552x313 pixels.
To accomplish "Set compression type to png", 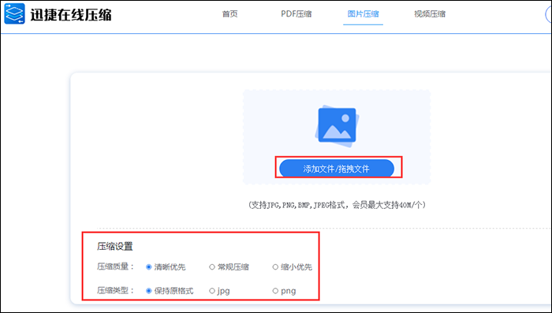I will click(x=284, y=291).
